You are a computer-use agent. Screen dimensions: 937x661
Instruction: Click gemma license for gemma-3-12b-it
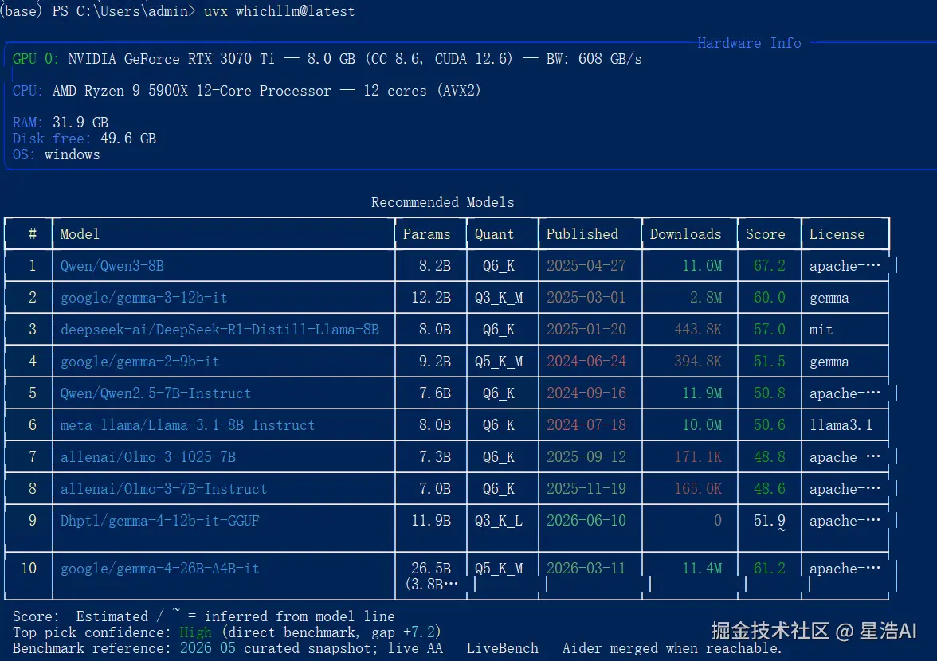coord(829,298)
